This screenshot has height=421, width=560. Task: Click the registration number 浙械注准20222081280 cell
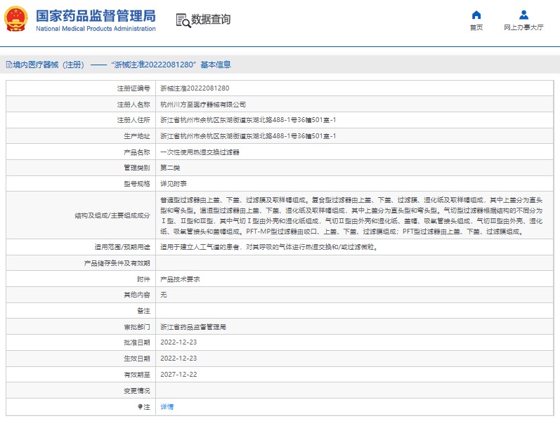[194, 88]
